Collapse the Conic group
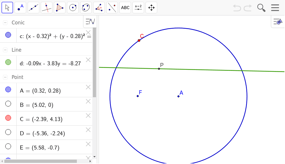The height and width of the screenshot is (164, 285). [5, 23]
